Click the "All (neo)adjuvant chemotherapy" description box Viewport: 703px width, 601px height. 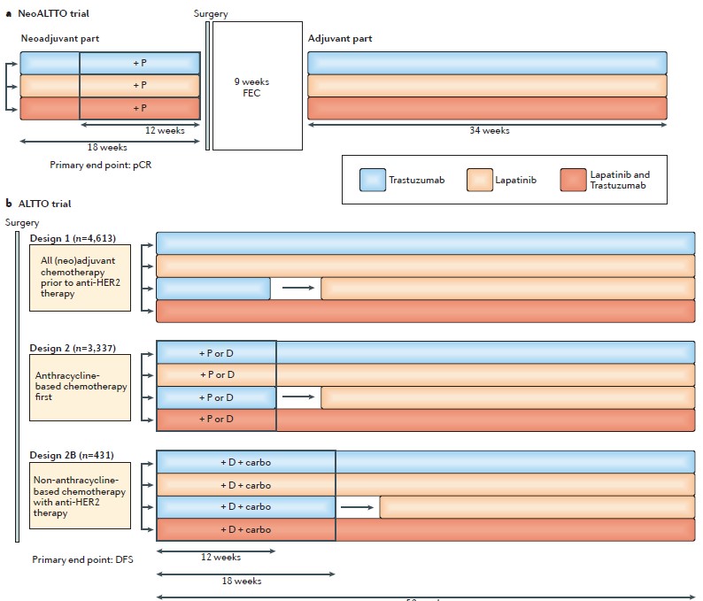tap(81, 278)
